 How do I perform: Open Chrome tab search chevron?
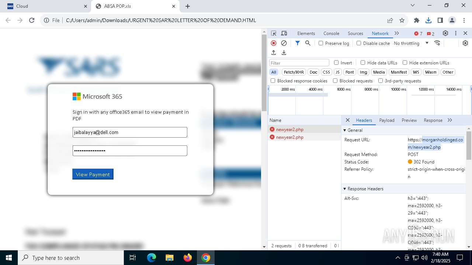[413, 5]
